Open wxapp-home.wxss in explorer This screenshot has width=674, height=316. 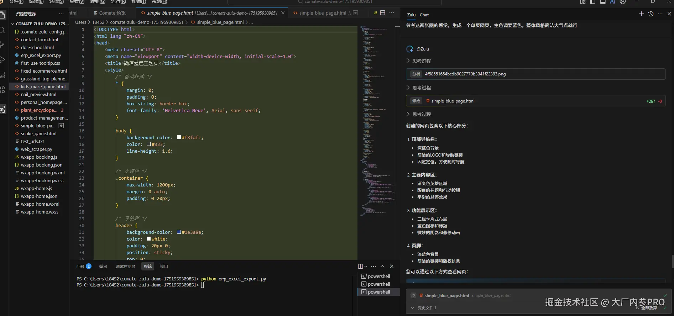pyautogui.click(x=39, y=212)
